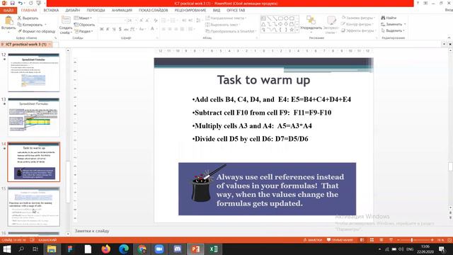The height and width of the screenshot is (255, 453).
Task: Click the Paste (Вставить) clipboard icon
Action: pos(8,21)
